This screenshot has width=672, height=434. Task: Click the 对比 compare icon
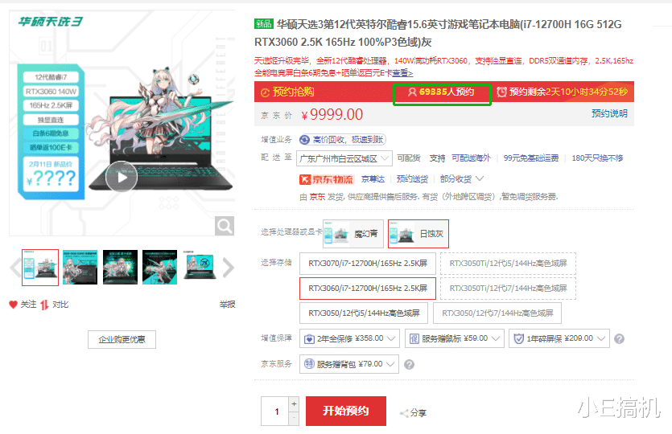click(x=44, y=305)
